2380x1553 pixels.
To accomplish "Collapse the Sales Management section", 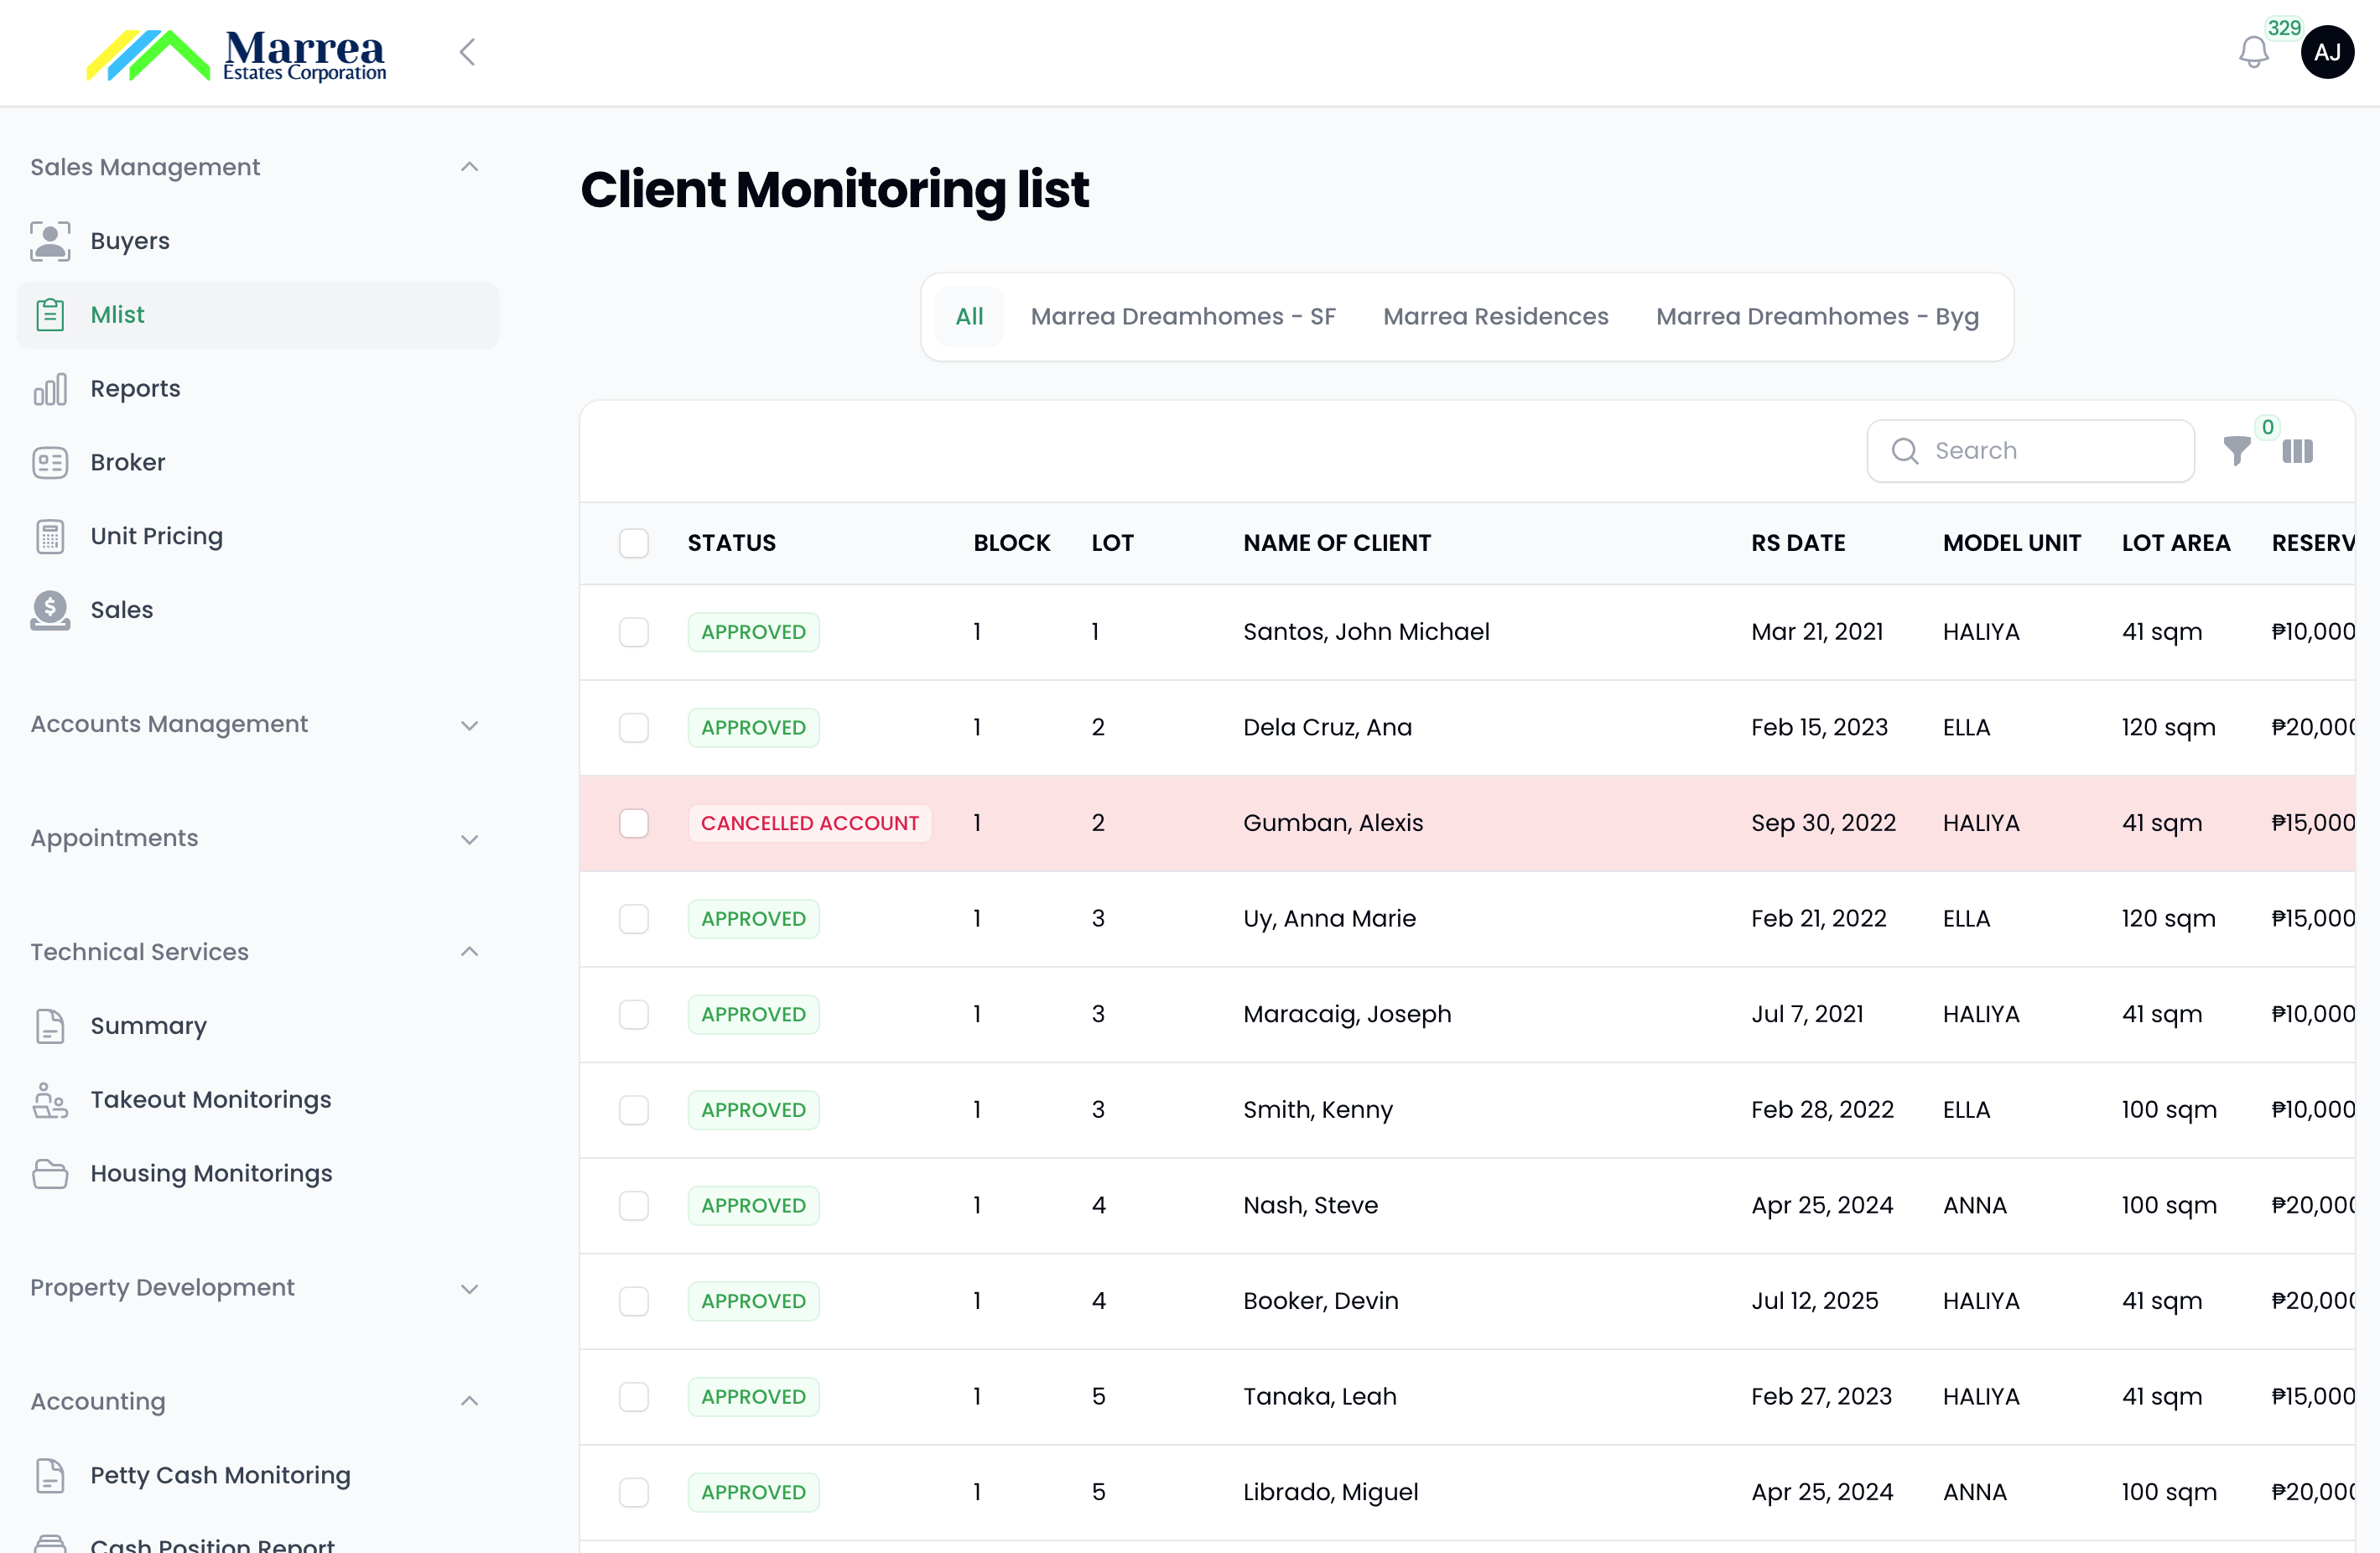I will [470, 166].
